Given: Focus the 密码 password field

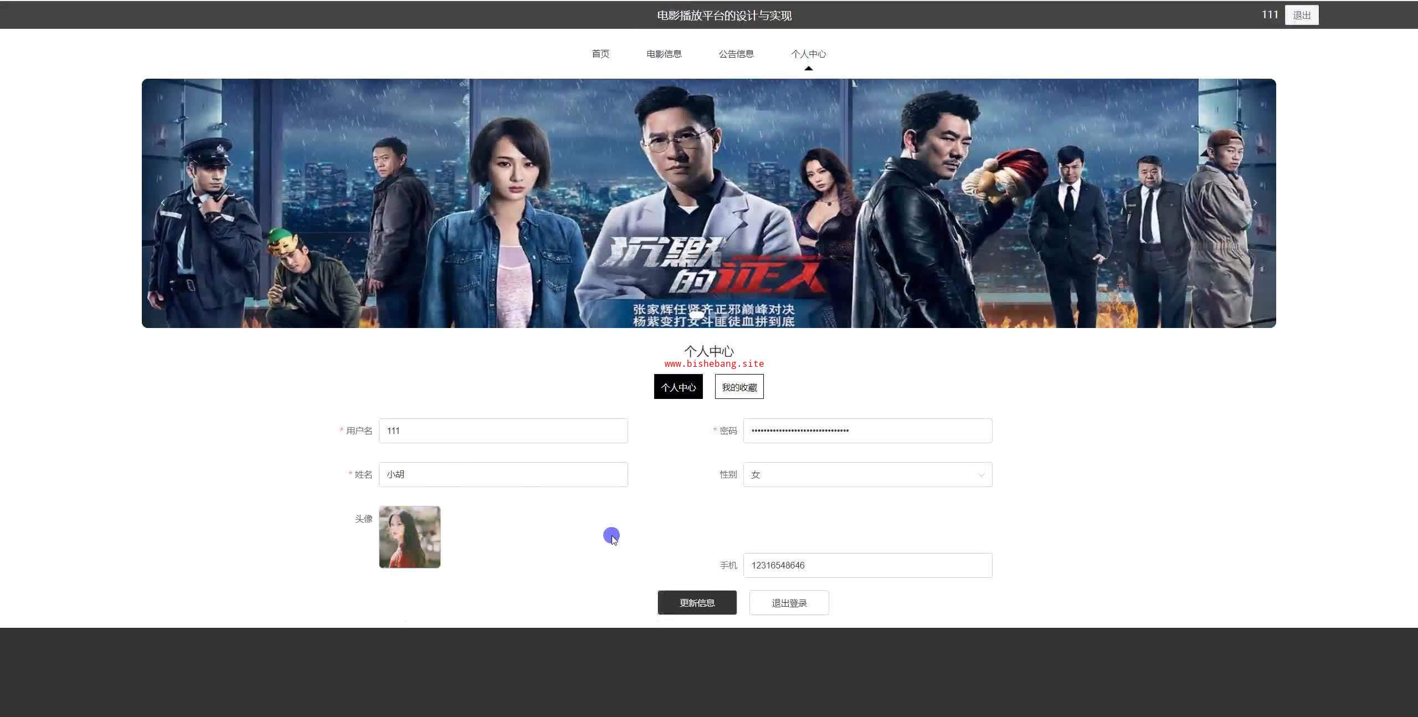Looking at the screenshot, I should [x=867, y=431].
